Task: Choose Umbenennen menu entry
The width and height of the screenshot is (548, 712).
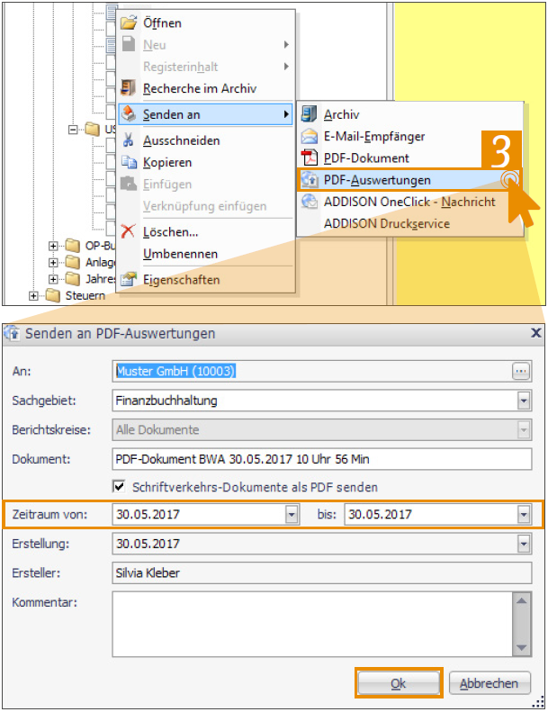Action: point(206,253)
